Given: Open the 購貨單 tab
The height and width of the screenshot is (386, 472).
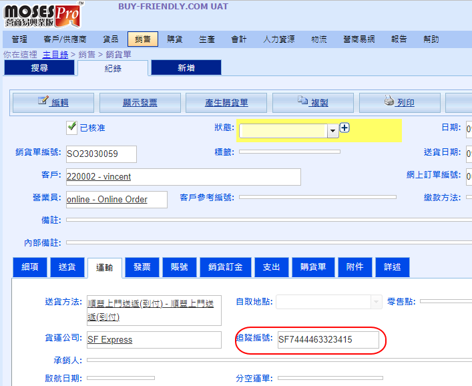Looking at the screenshot, I should pyautogui.click(x=313, y=267).
